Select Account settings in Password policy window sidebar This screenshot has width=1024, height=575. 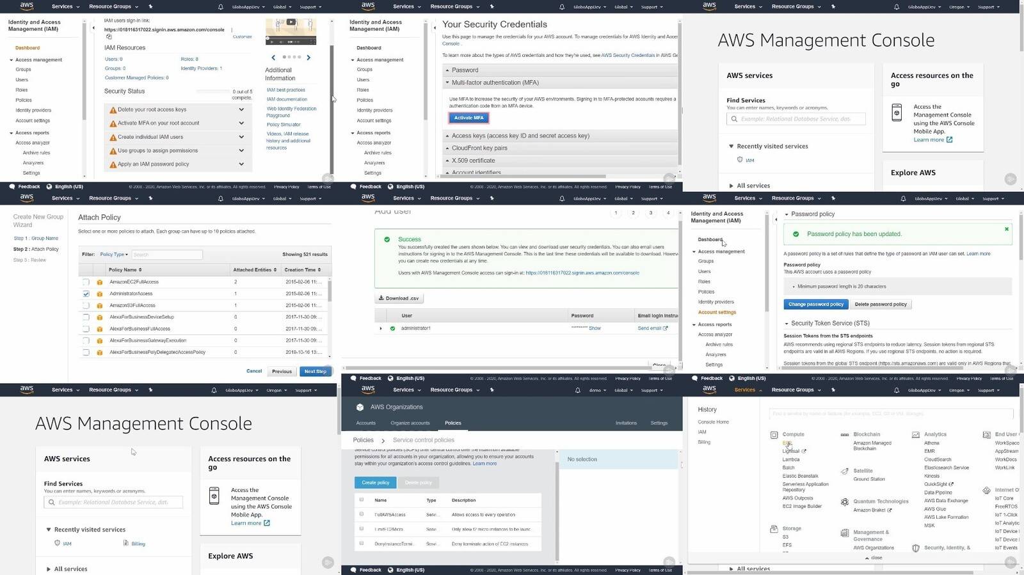(x=717, y=312)
